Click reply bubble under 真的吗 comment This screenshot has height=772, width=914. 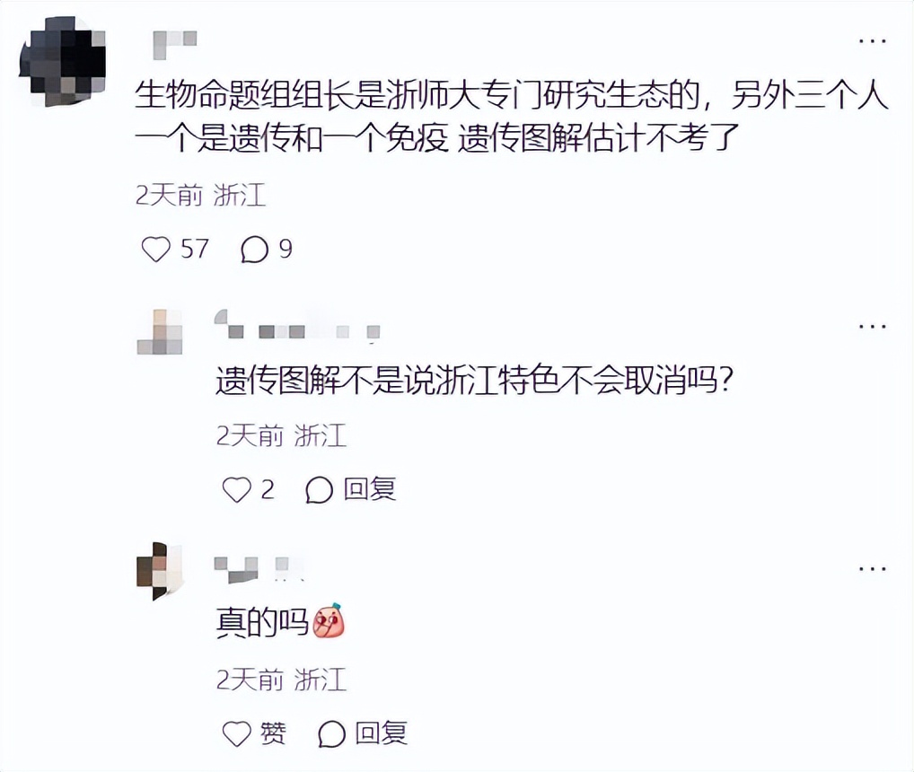tap(331, 733)
